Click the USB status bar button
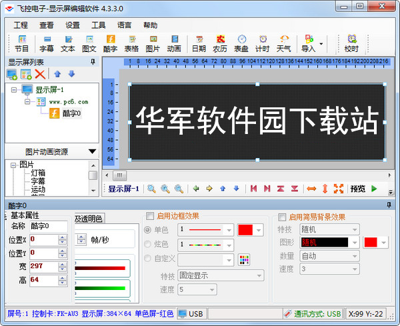The height and width of the screenshot is (326, 400). click(191, 314)
